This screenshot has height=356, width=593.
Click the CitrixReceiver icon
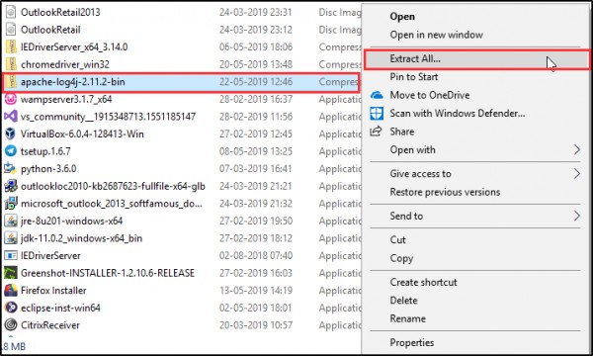pos(11,325)
